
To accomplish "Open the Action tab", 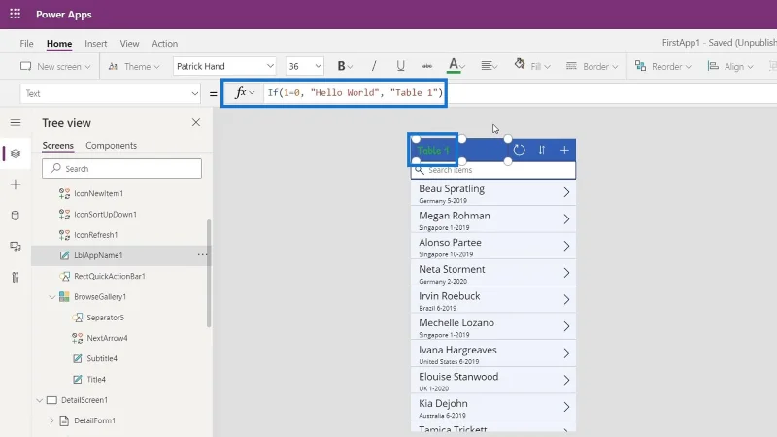I will pos(164,43).
